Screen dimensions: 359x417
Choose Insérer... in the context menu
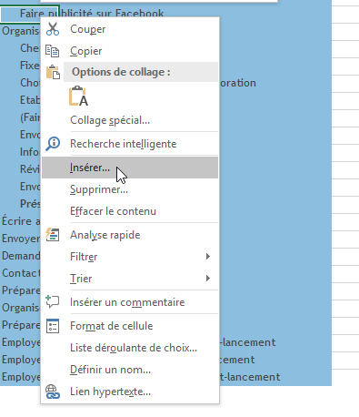(x=130, y=168)
